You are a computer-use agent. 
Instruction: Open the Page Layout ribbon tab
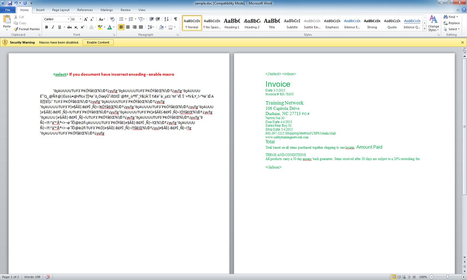click(61, 10)
